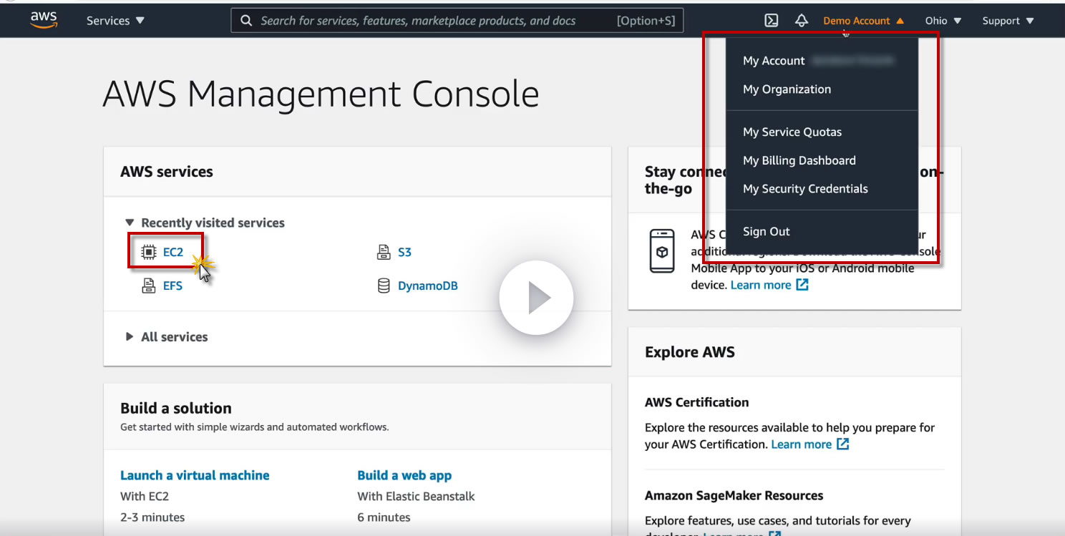The width and height of the screenshot is (1065, 536).
Task: Click the S3 service icon
Action: [384, 252]
